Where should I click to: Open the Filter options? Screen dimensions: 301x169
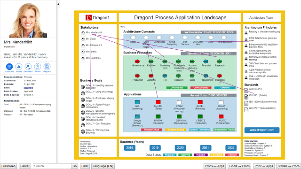click(85, 166)
